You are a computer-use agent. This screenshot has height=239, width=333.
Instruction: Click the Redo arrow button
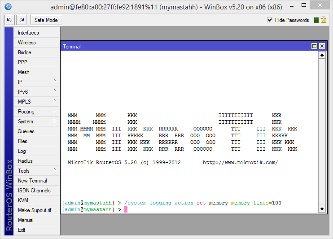click(x=21, y=20)
